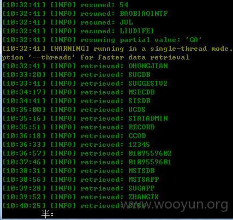Viewport: 233px width, 220px height.
Task: Click the 'resumed: 54' log line
Action: (x=65, y=5)
